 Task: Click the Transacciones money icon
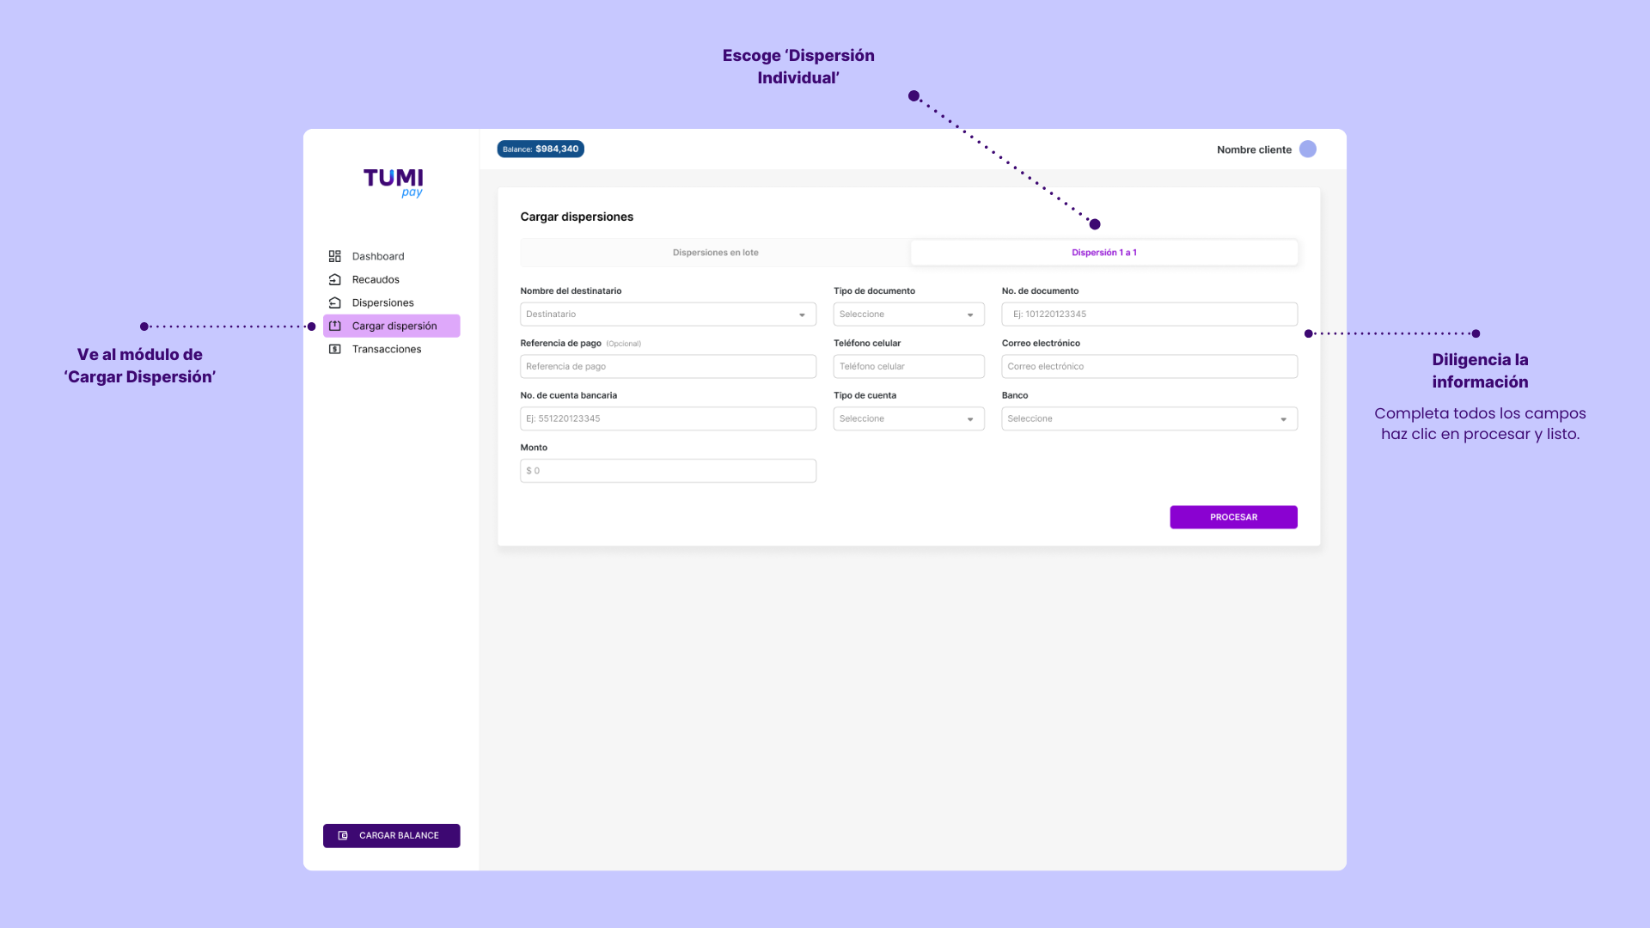coord(335,349)
